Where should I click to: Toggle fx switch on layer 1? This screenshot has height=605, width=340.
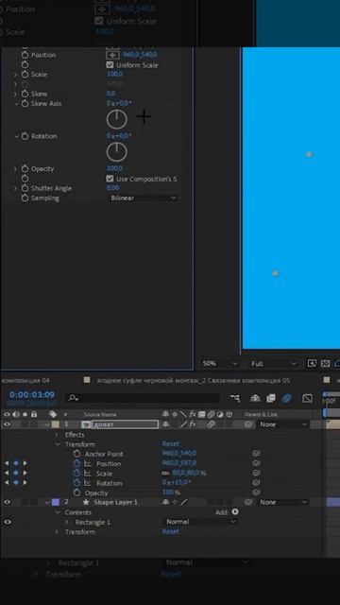[x=193, y=424]
